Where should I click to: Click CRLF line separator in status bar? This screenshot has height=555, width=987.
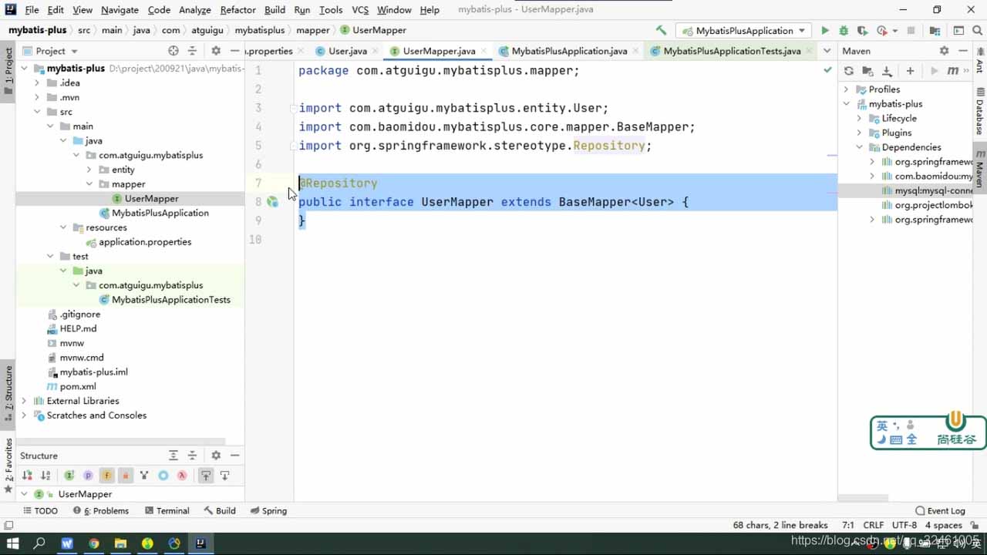tap(874, 525)
